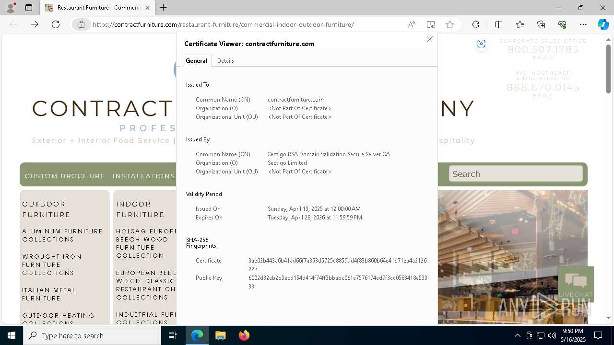Open Browser essentials icon
Image resolution: width=614 pixels, height=345 pixels.
562,24
